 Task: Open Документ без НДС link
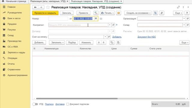[x=147, y=37]
